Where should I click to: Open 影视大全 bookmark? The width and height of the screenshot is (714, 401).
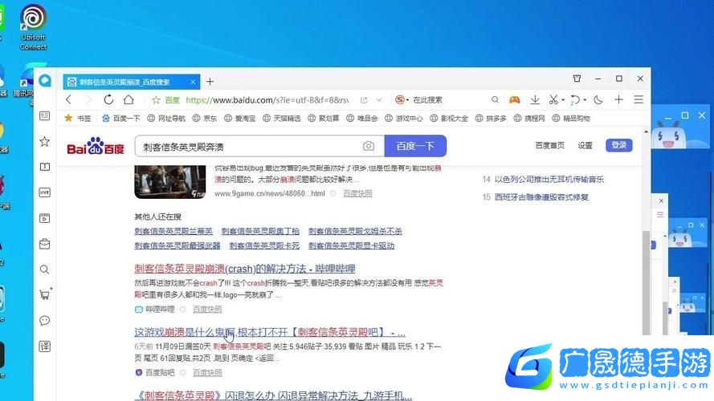click(448, 118)
